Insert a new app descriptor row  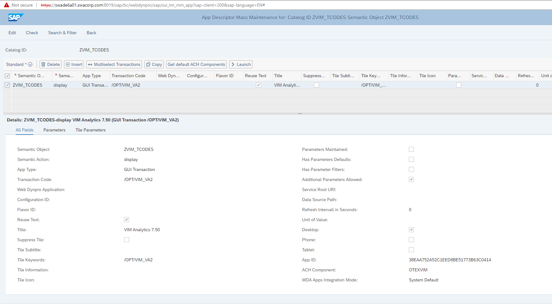point(74,64)
